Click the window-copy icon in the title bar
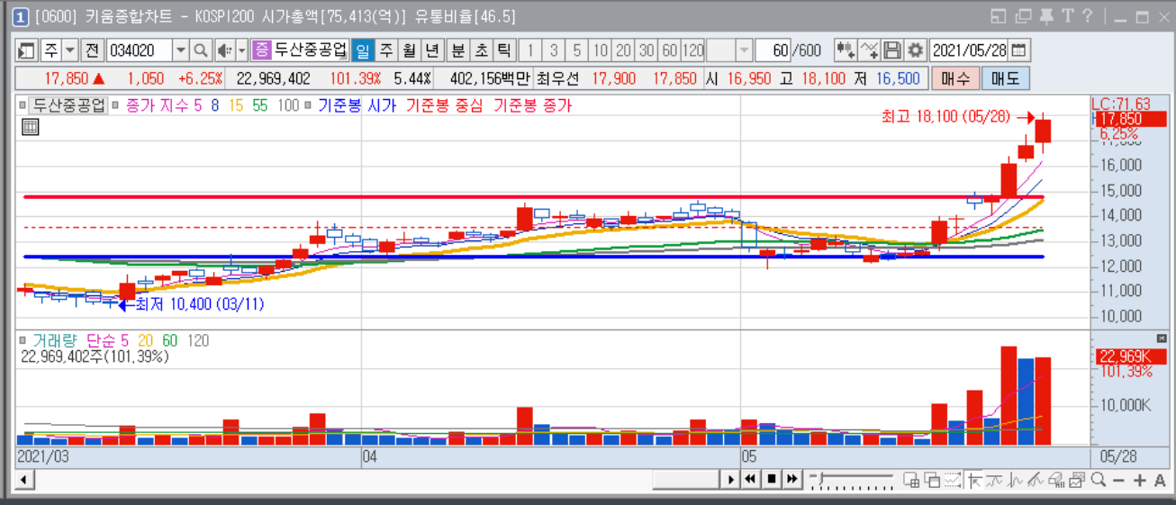Image resolution: width=1176 pixels, height=505 pixels. tap(1022, 15)
